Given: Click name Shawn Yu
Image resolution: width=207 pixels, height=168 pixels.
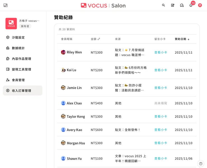Looking at the screenshot, I should pyautogui.click(x=74, y=158).
